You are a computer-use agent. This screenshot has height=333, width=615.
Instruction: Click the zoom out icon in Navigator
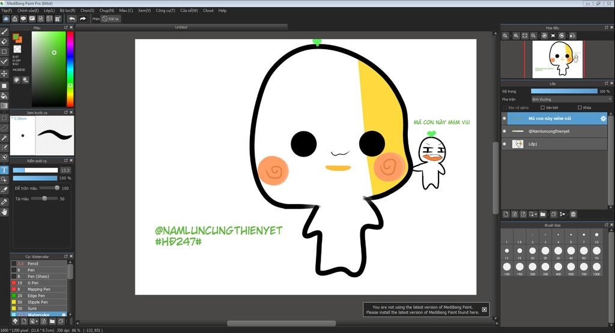[x=533, y=35]
